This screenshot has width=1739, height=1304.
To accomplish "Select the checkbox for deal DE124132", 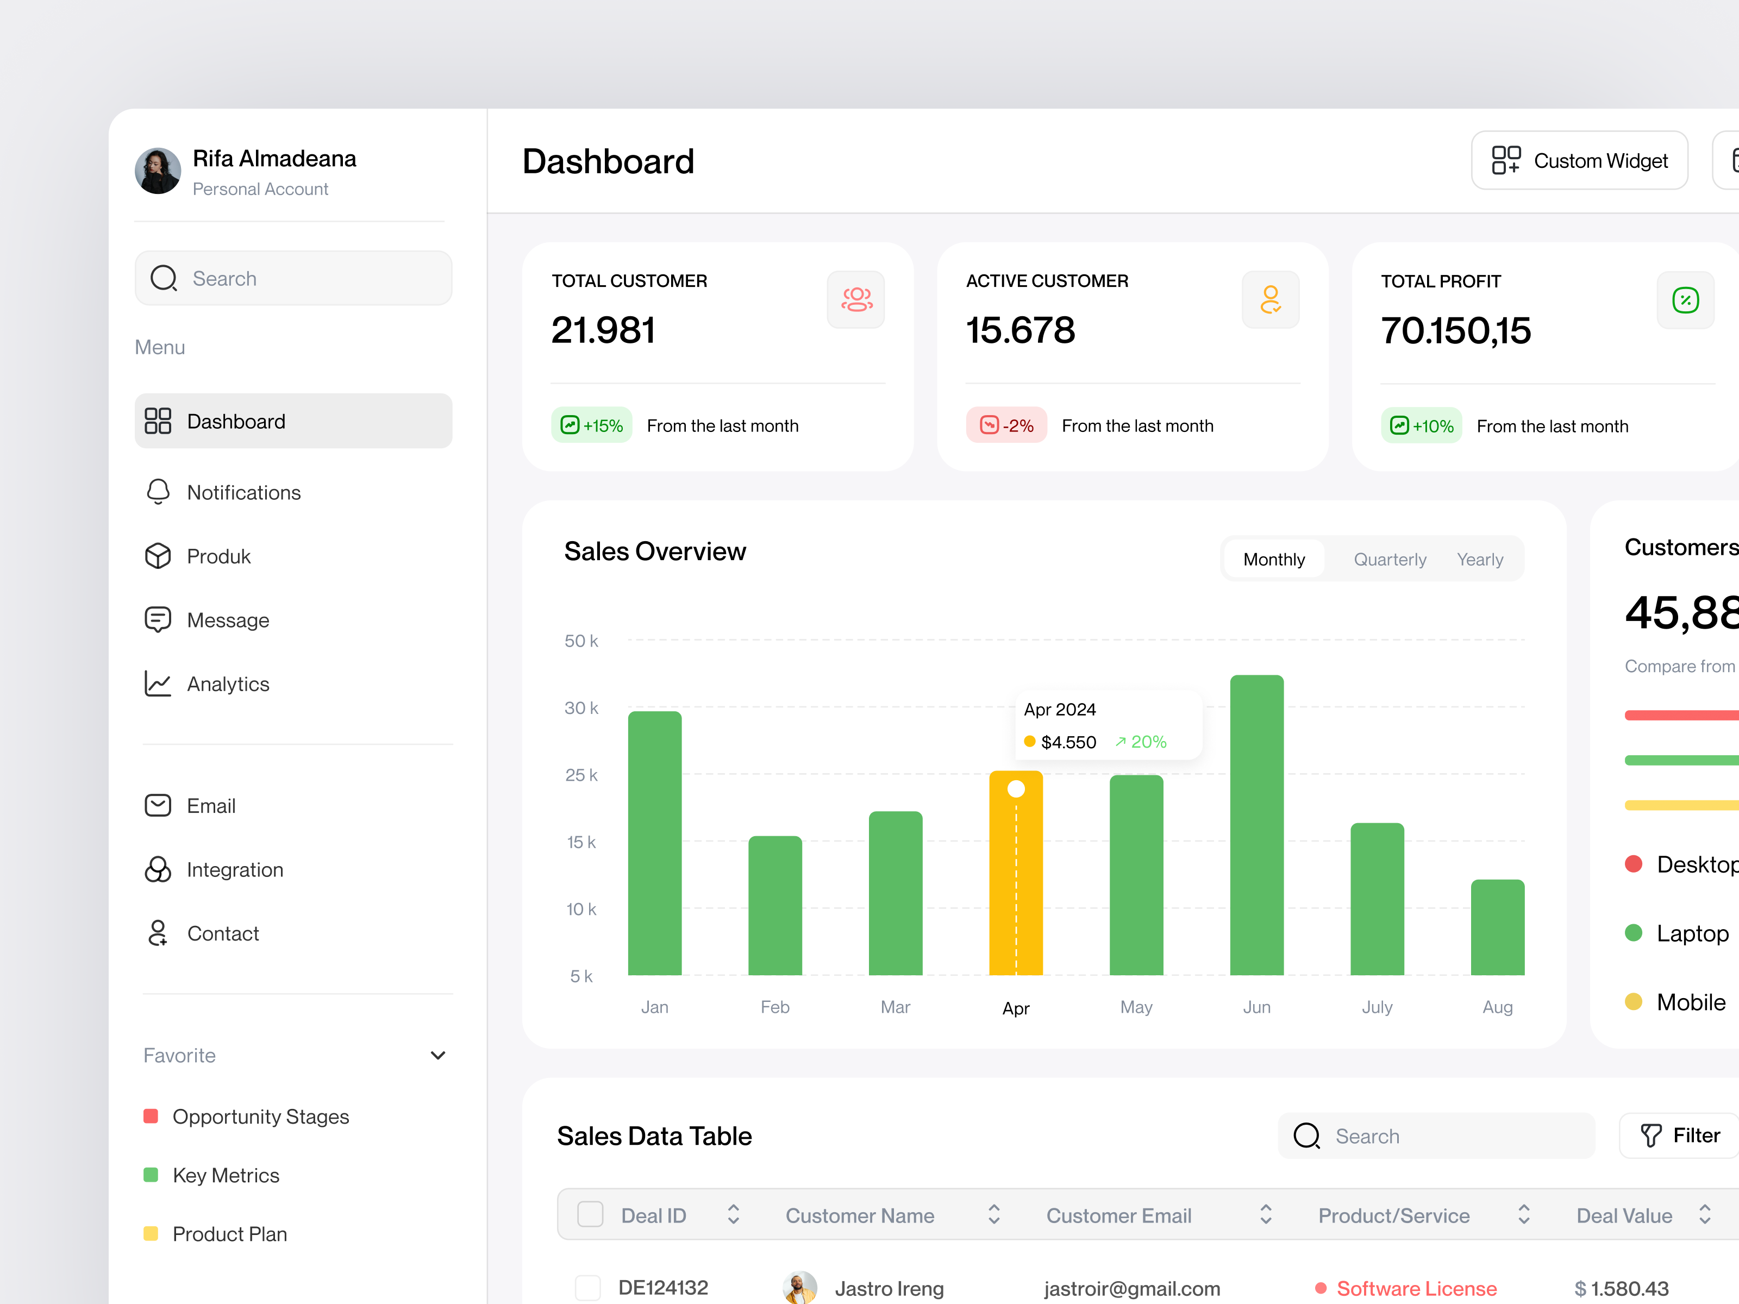I will click(x=587, y=1288).
